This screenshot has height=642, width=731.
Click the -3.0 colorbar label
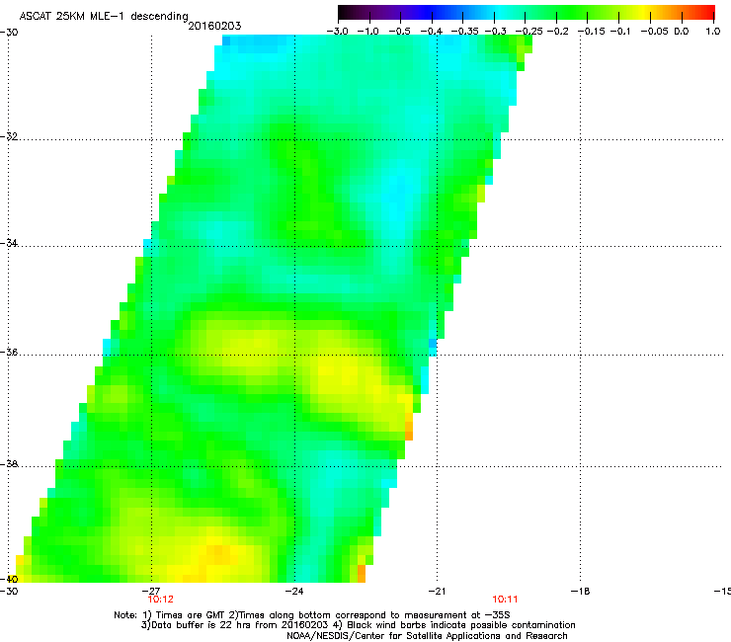tap(338, 32)
